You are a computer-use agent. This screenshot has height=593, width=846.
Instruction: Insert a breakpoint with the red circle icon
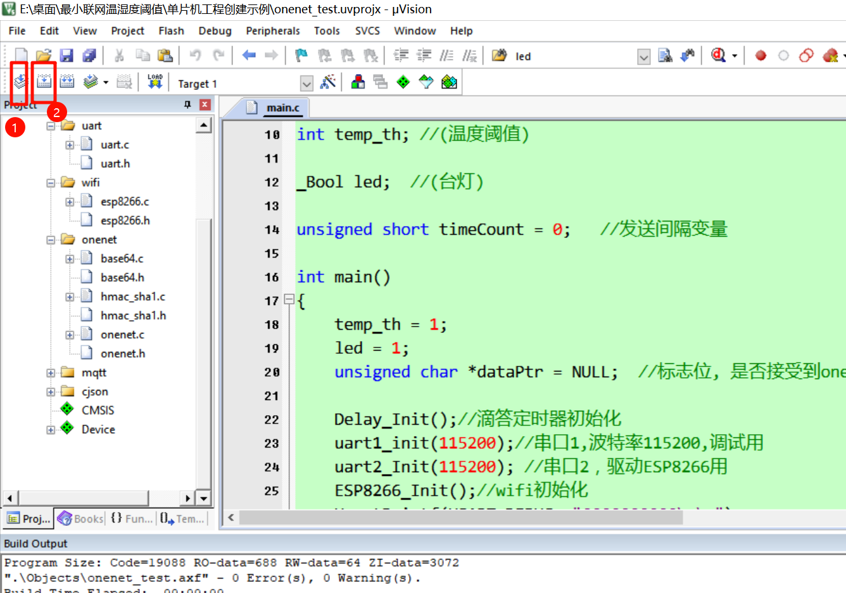tap(761, 56)
